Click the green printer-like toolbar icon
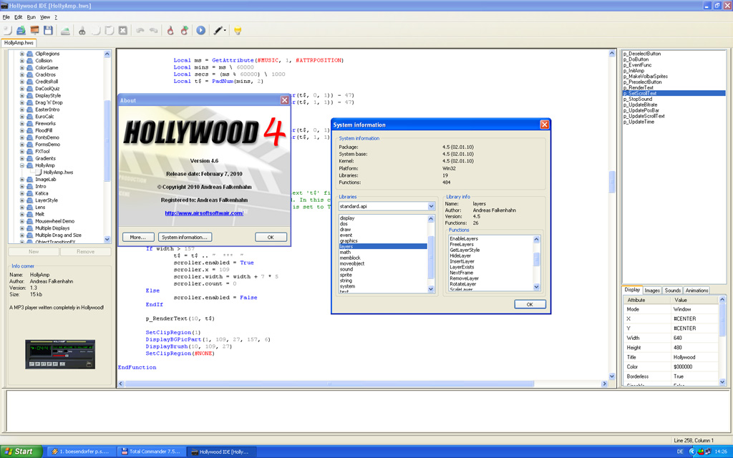The height and width of the screenshot is (458, 733). coord(65,30)
